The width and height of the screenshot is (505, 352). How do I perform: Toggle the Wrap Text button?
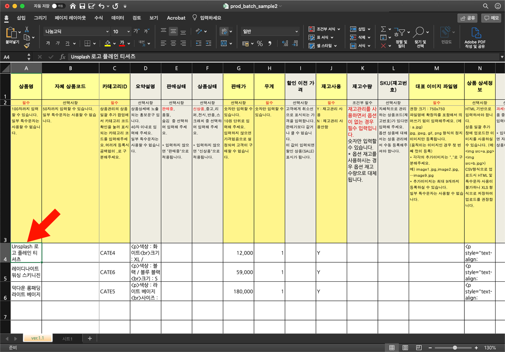pyautogui.click(x=224, y=31)
